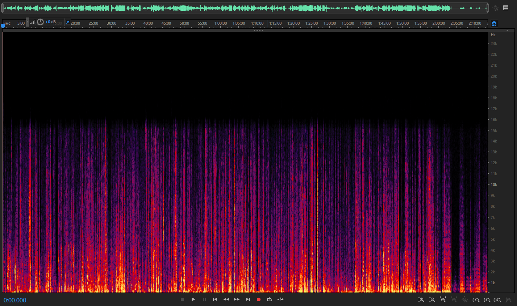Viewport: 517px width, 306px height.
Task: Zoom in amplitude icon
Action: tap(421, 300)
